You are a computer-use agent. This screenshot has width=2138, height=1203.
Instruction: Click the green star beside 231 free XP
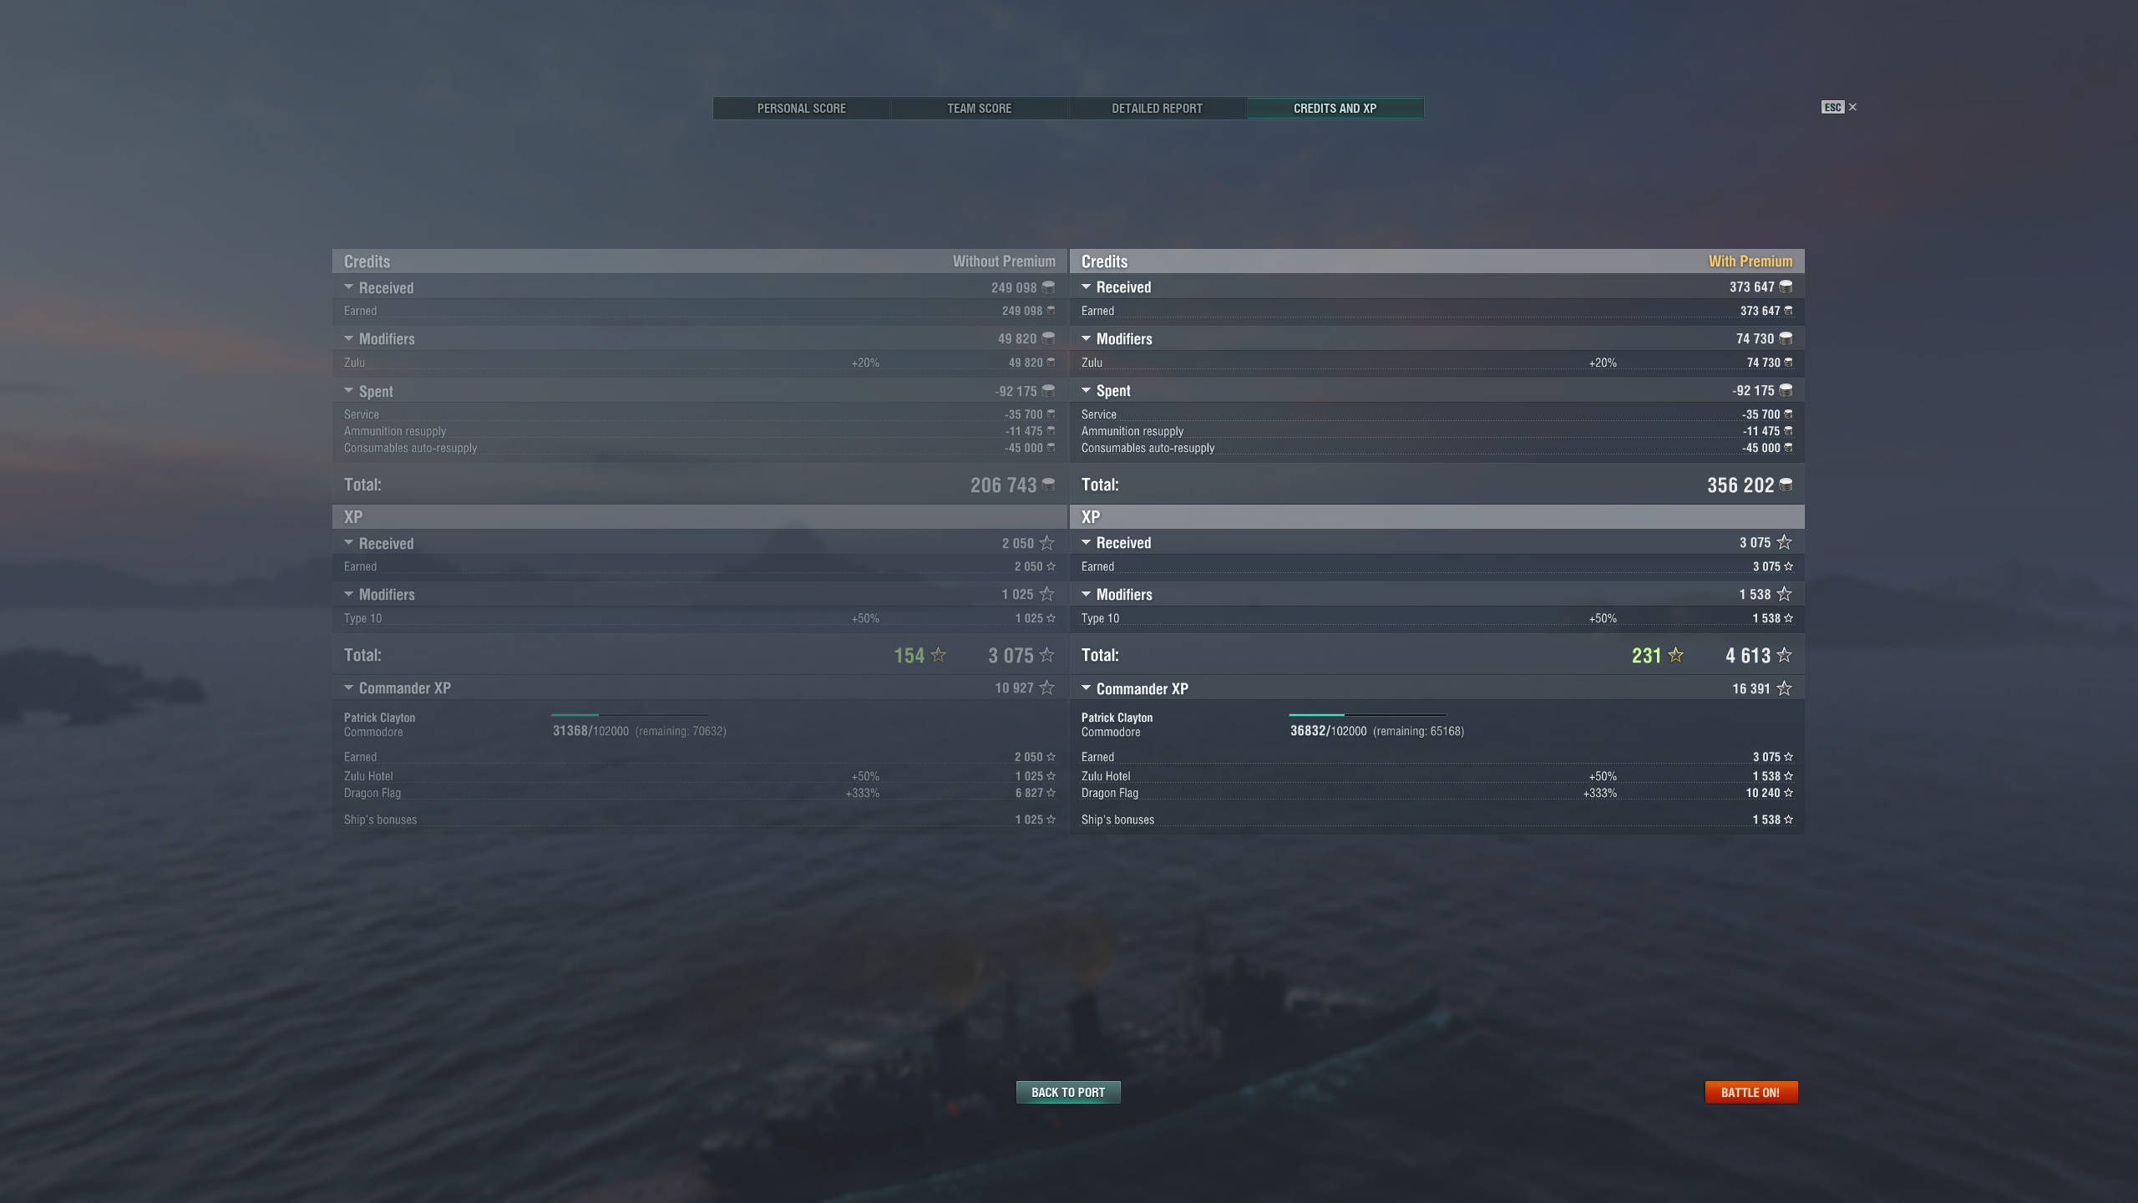point(1675,656)
